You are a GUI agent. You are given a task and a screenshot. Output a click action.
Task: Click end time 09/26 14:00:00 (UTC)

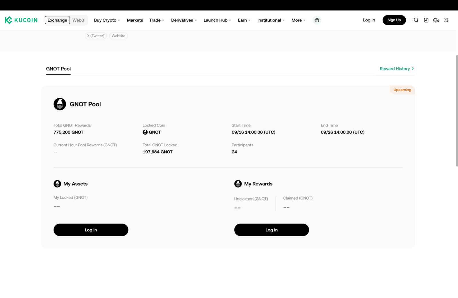point(342,132)
